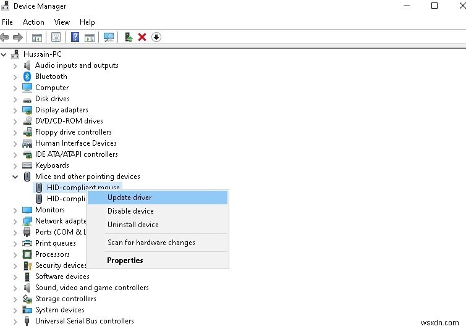The width and height of the screenshot is (466, 329).
Task: Click the DVD/CD-ROM drives disc icon
Action: tap(27, 121)
